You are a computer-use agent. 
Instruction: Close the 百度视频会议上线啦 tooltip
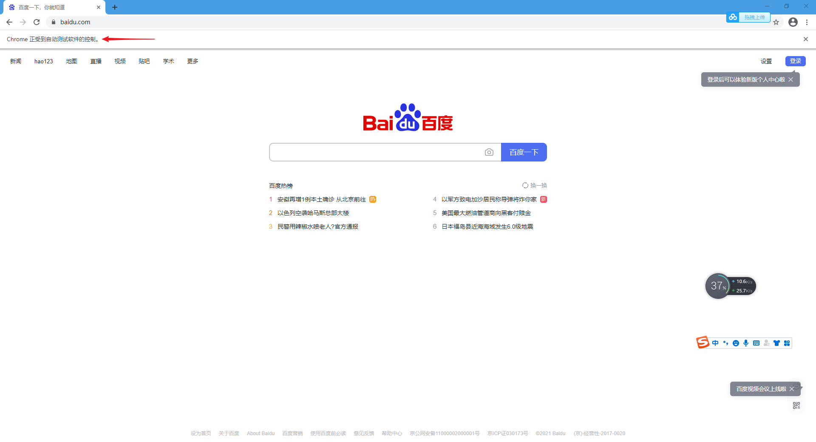(x=792, y=389)
